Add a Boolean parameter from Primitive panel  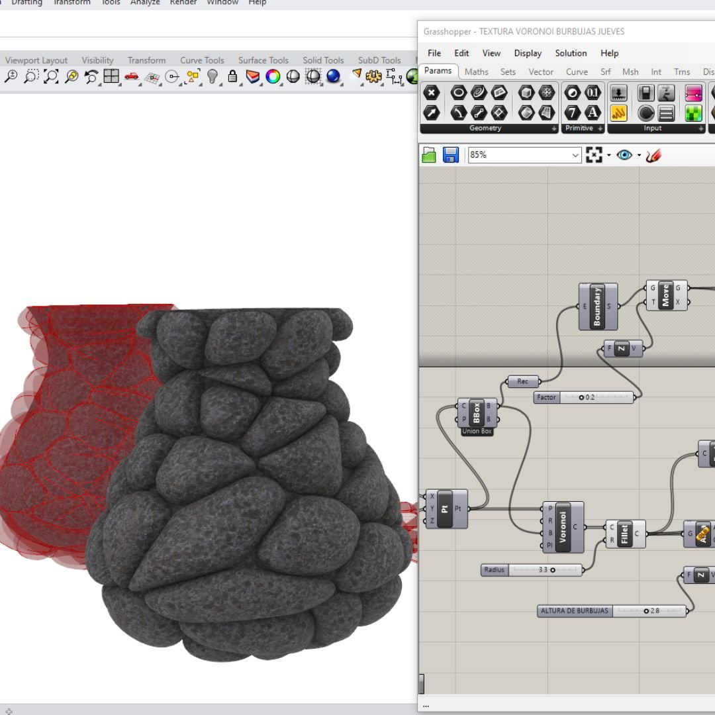pos(573,93)
